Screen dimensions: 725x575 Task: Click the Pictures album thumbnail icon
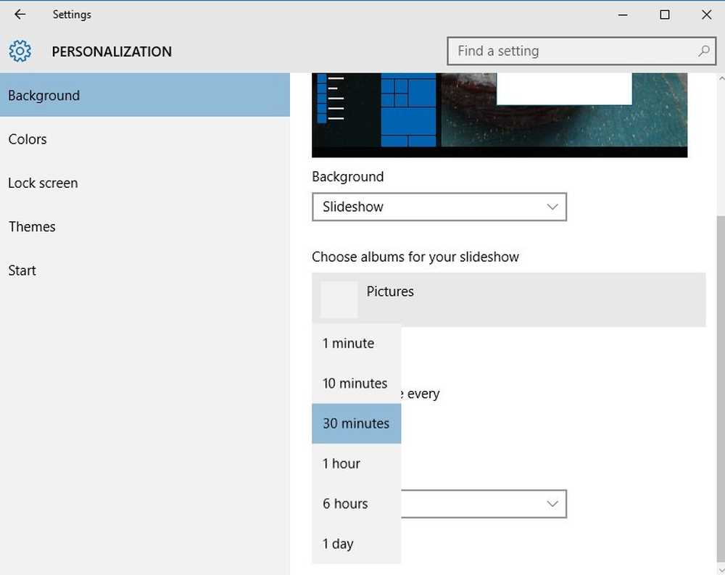[339, 299]
